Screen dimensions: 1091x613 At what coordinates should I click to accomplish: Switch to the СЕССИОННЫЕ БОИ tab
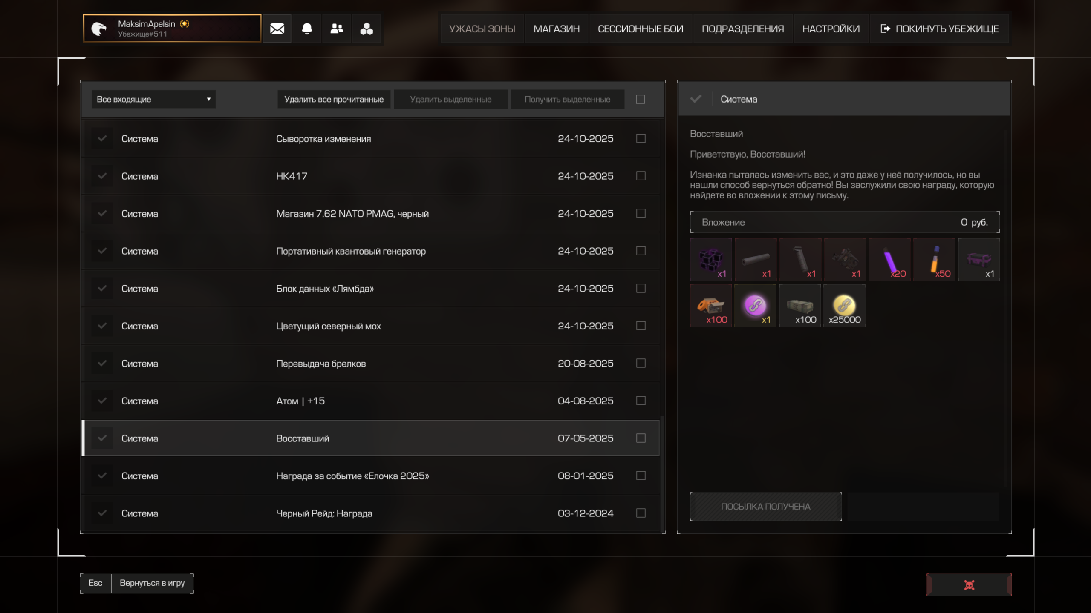(640, 29)
